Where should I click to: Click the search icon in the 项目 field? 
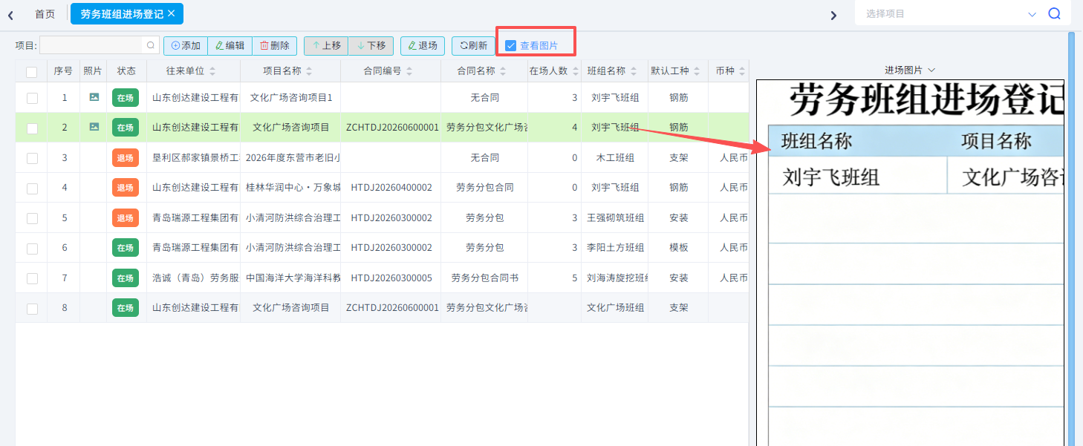point(151,45)
